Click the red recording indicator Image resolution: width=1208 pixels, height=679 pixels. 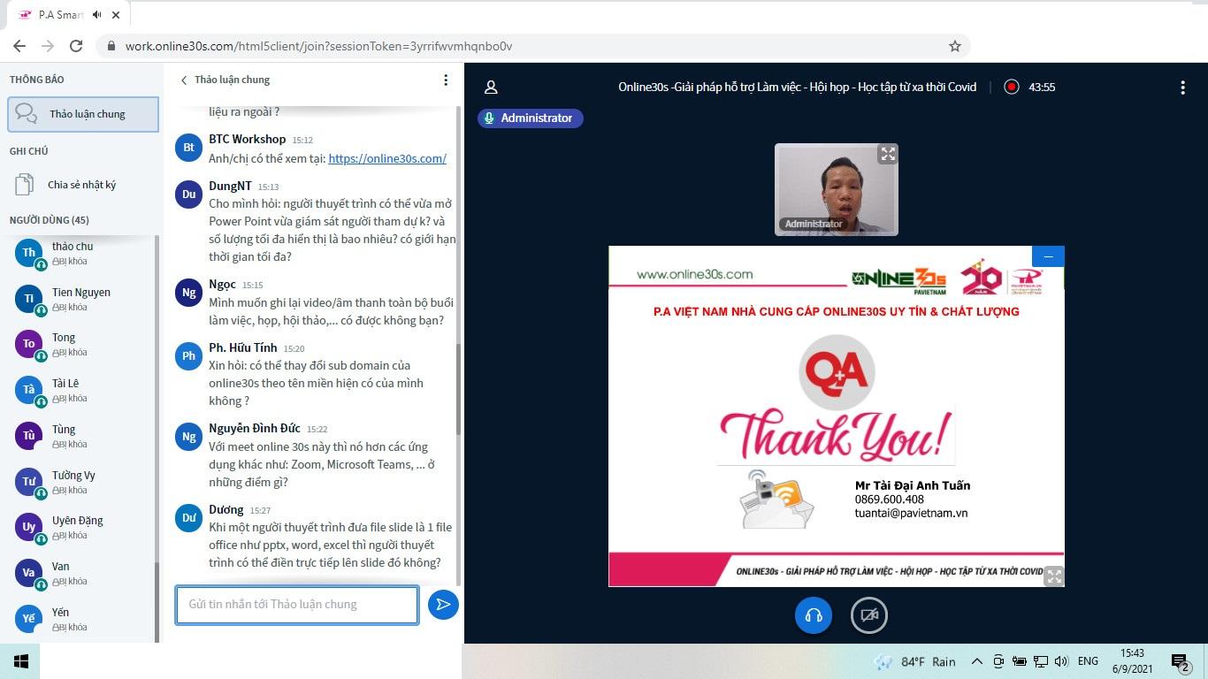click(1012, 87)
